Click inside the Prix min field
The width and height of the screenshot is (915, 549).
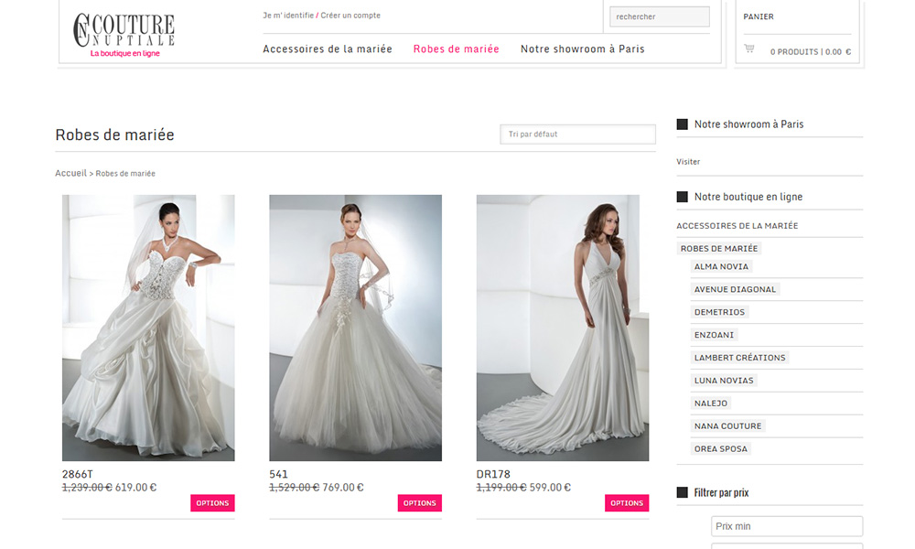point(786,525)
